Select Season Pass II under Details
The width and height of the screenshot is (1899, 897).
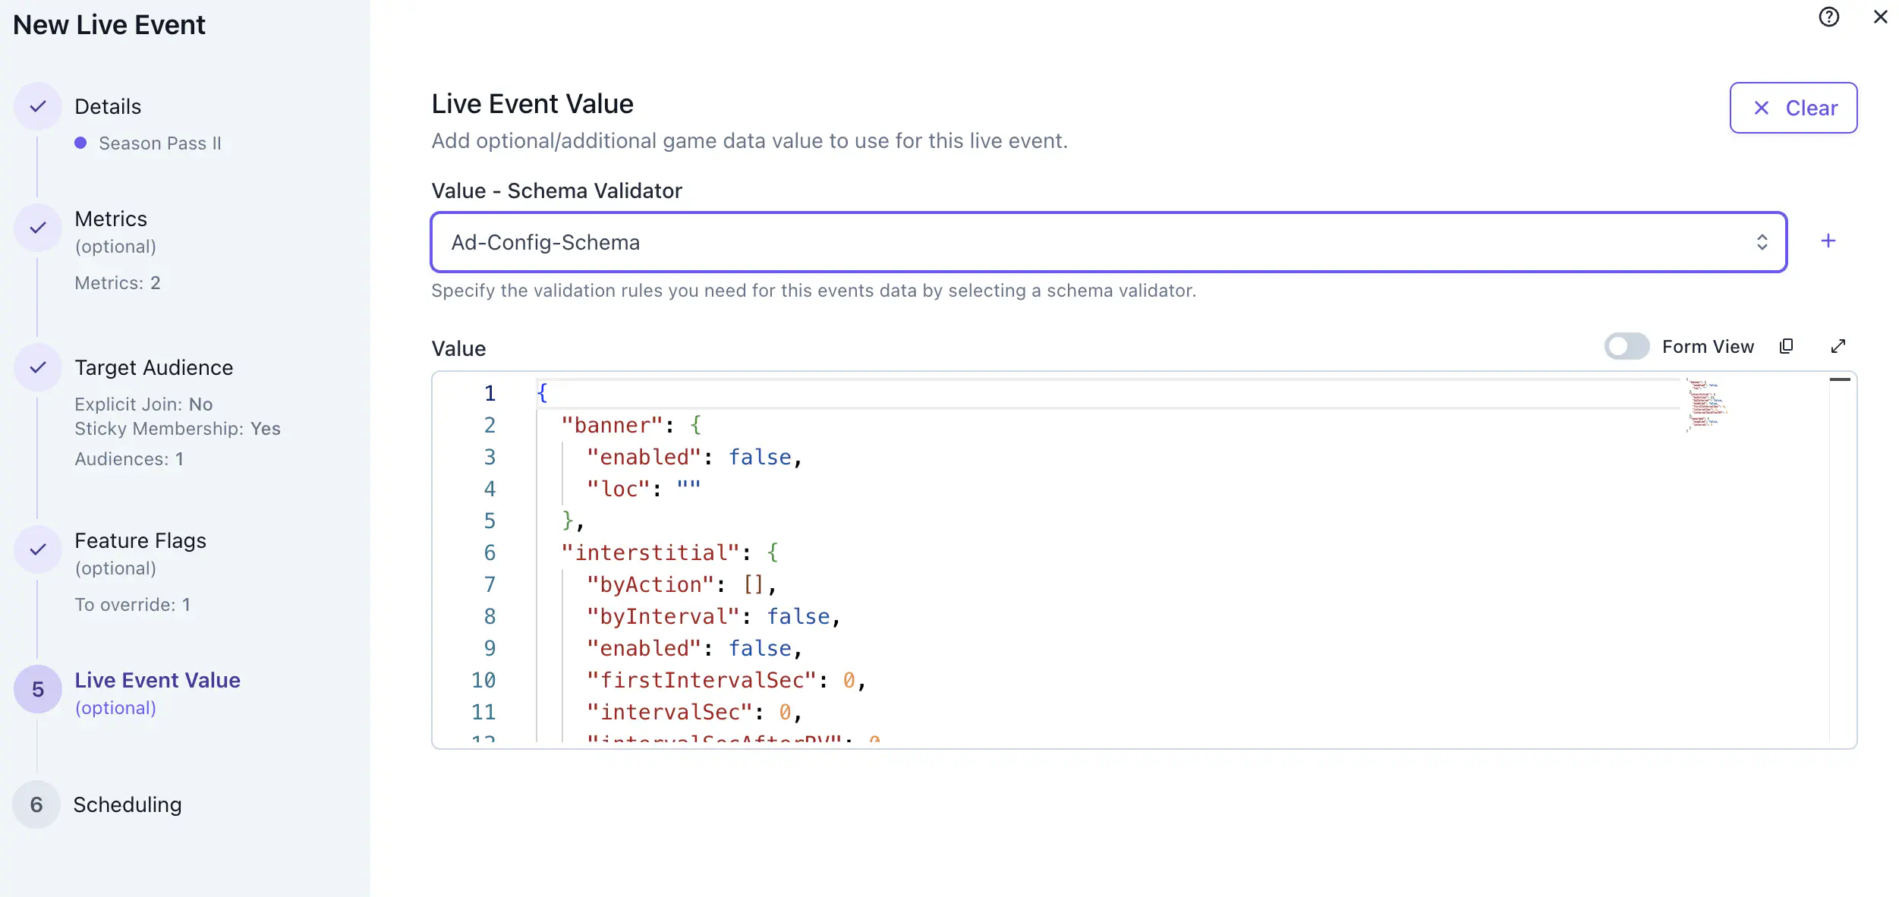(x=159, y=143)
